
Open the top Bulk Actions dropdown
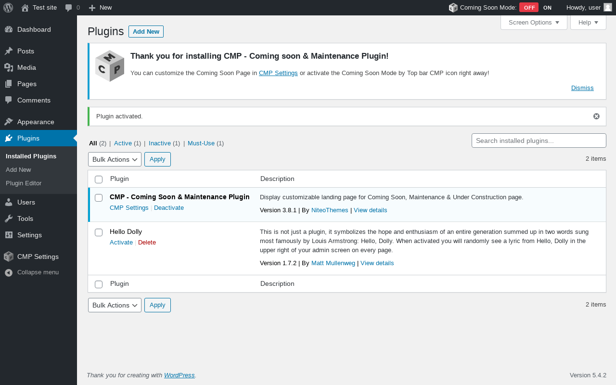pyautogui.click(x=115, y=159)
